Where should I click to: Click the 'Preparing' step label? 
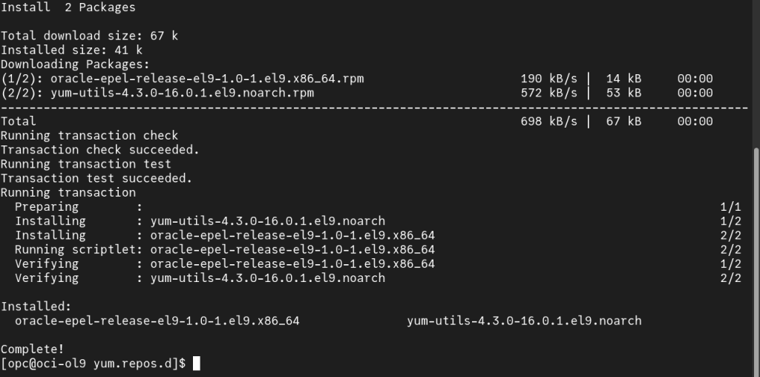(x=47, y=206)
